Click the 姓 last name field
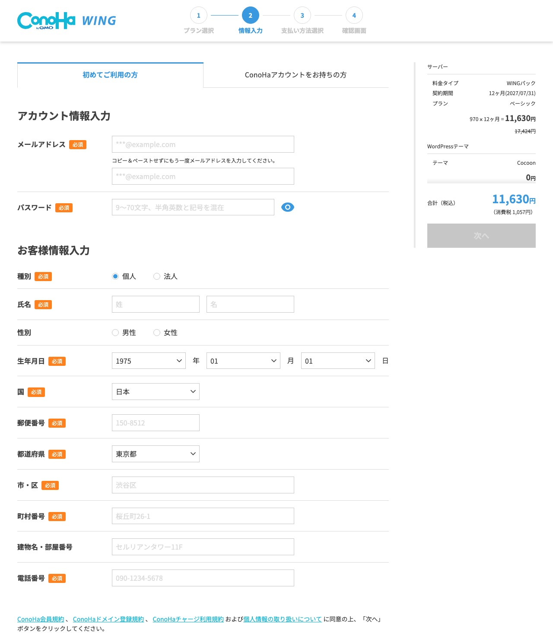Viewport: 553px width, 640px height. coord(156,304)
